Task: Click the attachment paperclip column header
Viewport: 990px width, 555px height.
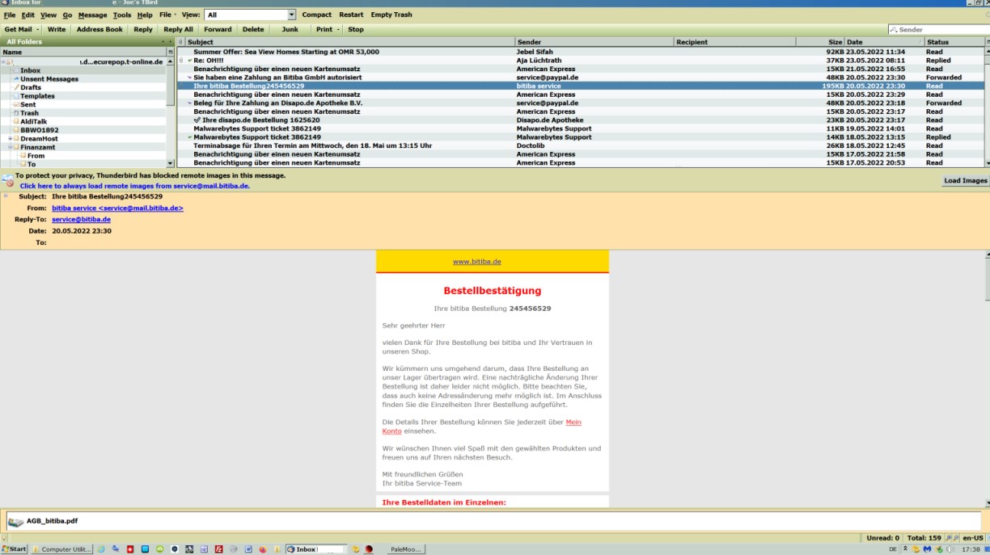Action: (181, 42)
